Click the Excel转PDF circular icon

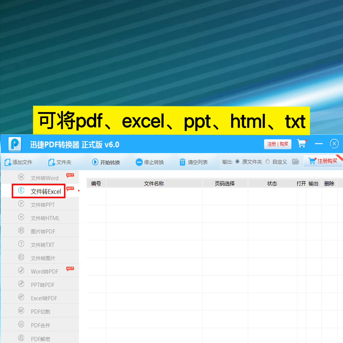(x=21, y=297)
